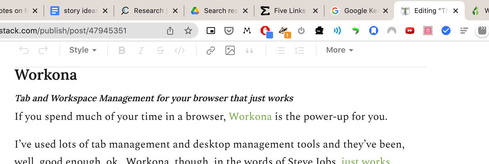Click the paragraph starting 'I've used lots'
Image resolution: width=489 pixels, height=164 pixels.
click(210, 152)
